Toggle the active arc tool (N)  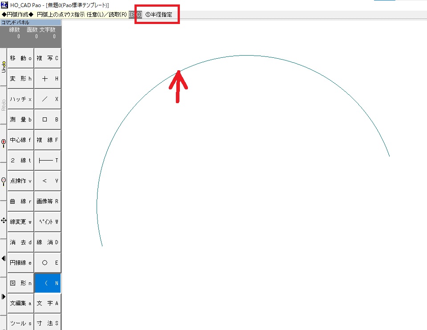click(48, 283)
